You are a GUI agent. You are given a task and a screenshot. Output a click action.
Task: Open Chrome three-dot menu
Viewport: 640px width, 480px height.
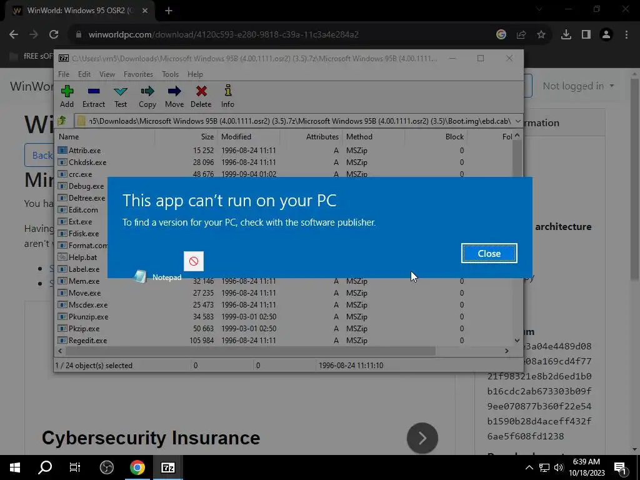click(626, 35)
